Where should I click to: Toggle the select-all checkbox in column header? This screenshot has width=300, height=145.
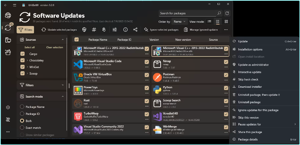(x=77, y=40)
